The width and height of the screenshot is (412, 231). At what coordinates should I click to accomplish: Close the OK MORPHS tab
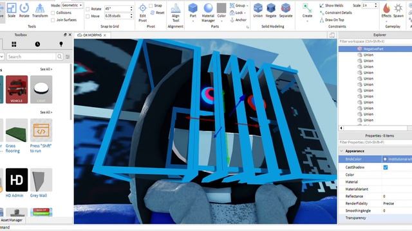point(105,35)
